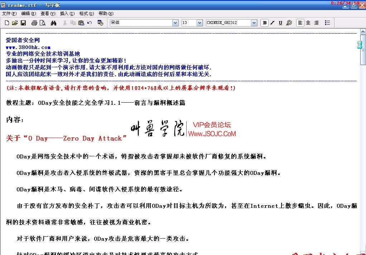The width and height of the screenshot is (366, 255).
Task: Expand the font size 13 dropdown
Action: pyautogui.click(x=200, y=23)
